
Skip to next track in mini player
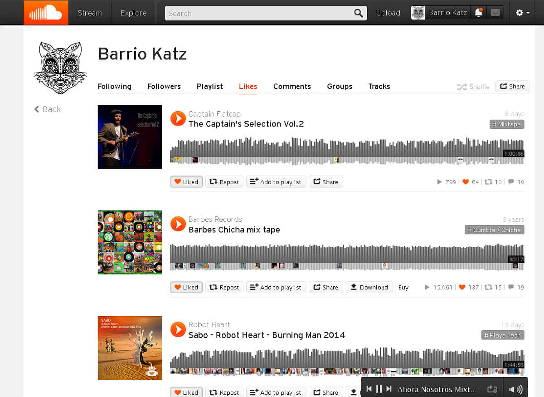389,389
